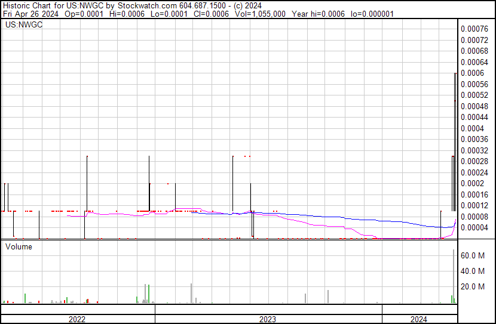496x324 pixels.
Task: Click the 0.0006 price axis label
Action: pyautogui.click(x=472, y=73)
